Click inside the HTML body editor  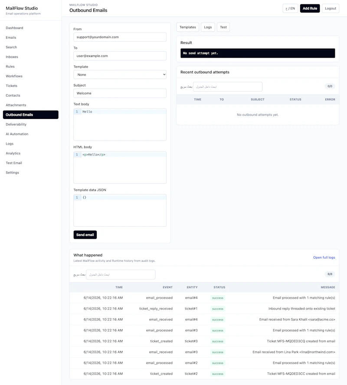click(x=120, y=168)
